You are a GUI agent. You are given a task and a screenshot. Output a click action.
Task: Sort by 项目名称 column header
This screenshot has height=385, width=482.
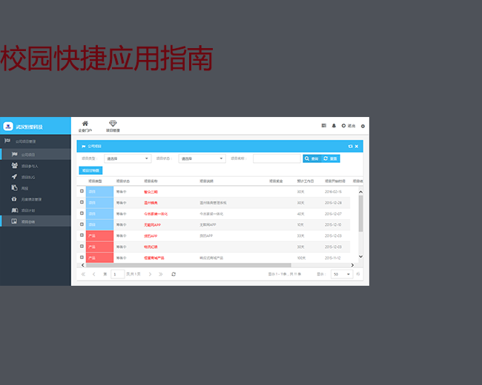(151, 181)
